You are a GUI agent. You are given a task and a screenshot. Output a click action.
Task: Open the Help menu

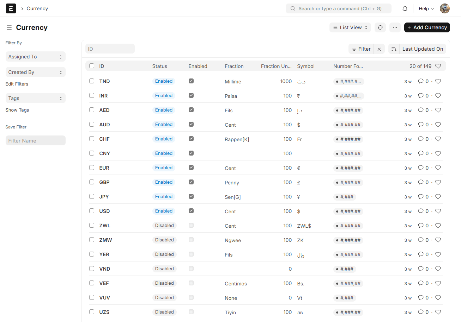426,8
